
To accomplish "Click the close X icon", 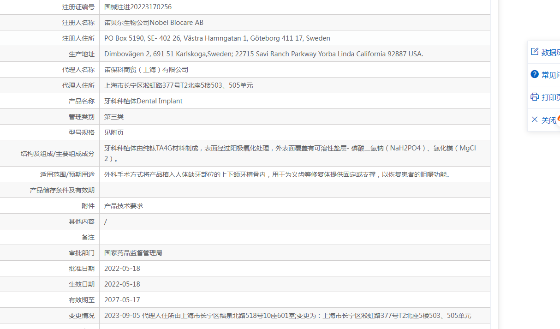I will coord(535,120).
